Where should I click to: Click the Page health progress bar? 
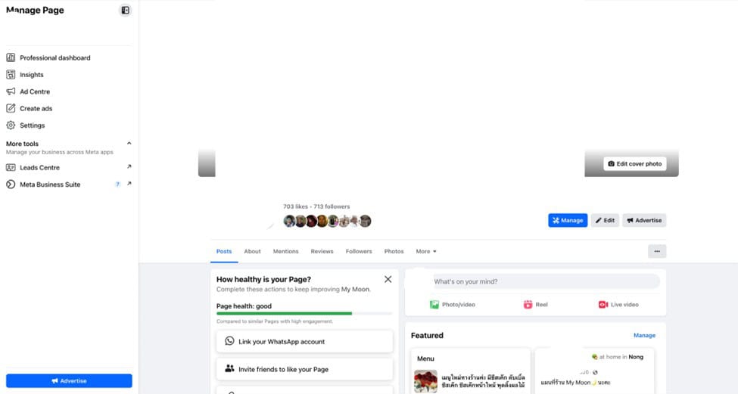click(x=304, y=313)
